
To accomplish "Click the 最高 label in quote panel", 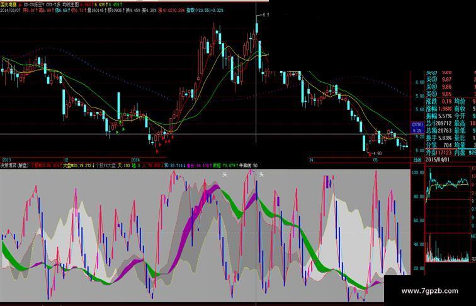I will tap(460, 123).
